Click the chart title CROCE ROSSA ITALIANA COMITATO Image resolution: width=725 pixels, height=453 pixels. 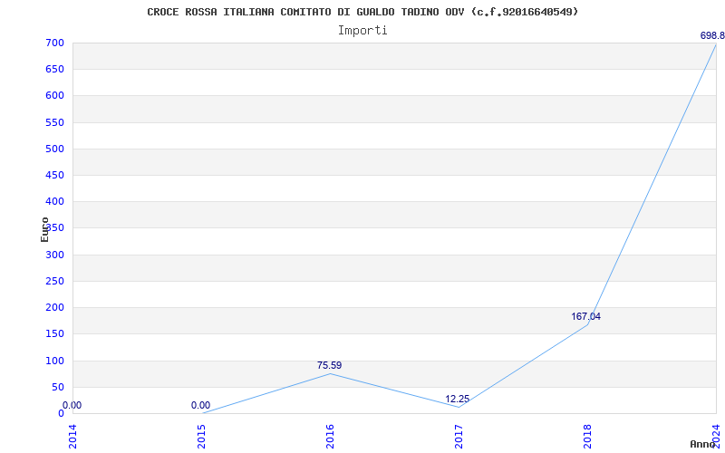click(362, 12)
